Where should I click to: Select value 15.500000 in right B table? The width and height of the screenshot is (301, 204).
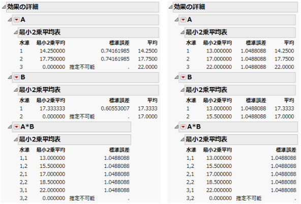[x=219, y=116]
